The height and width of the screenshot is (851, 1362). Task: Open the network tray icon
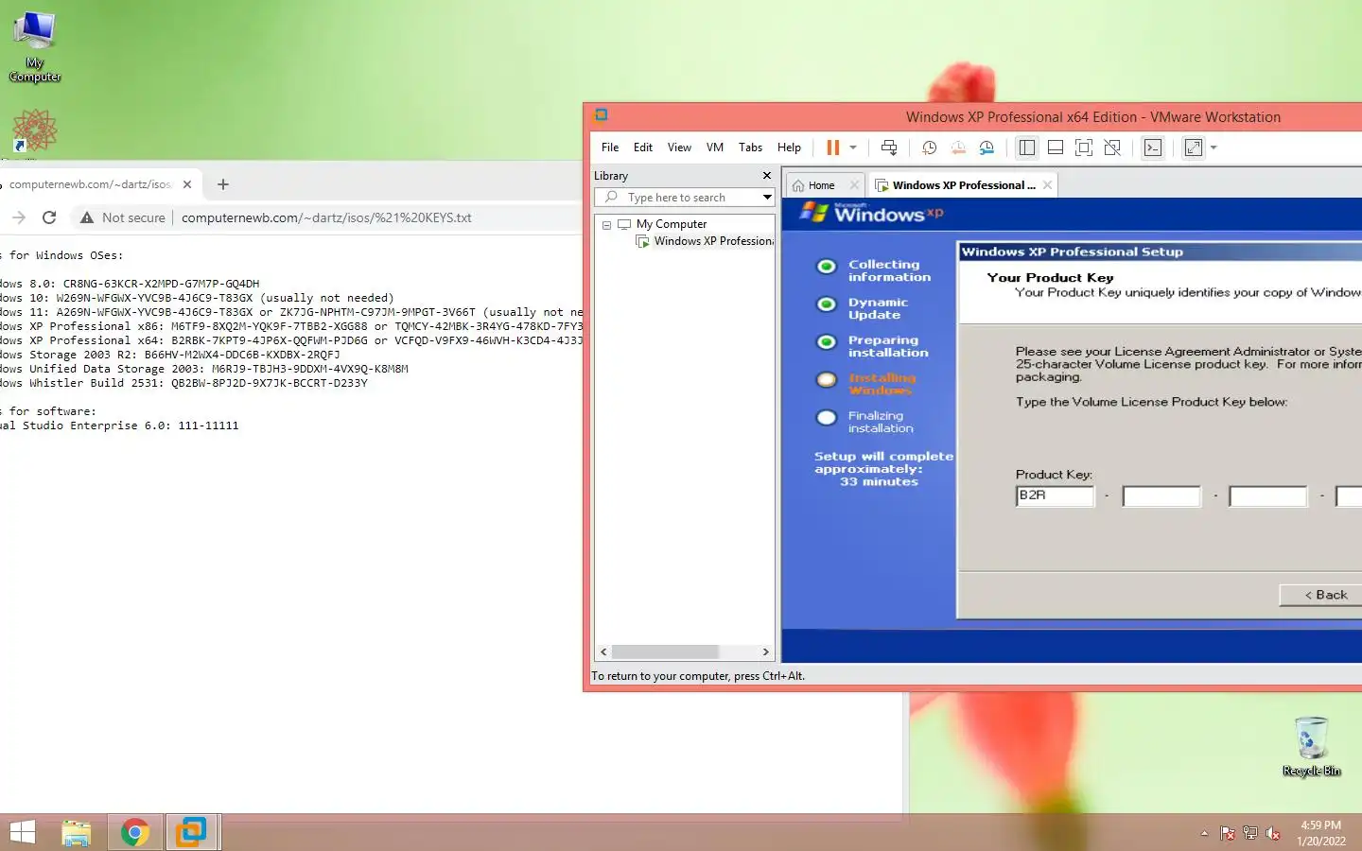[x=1250, y=833]
